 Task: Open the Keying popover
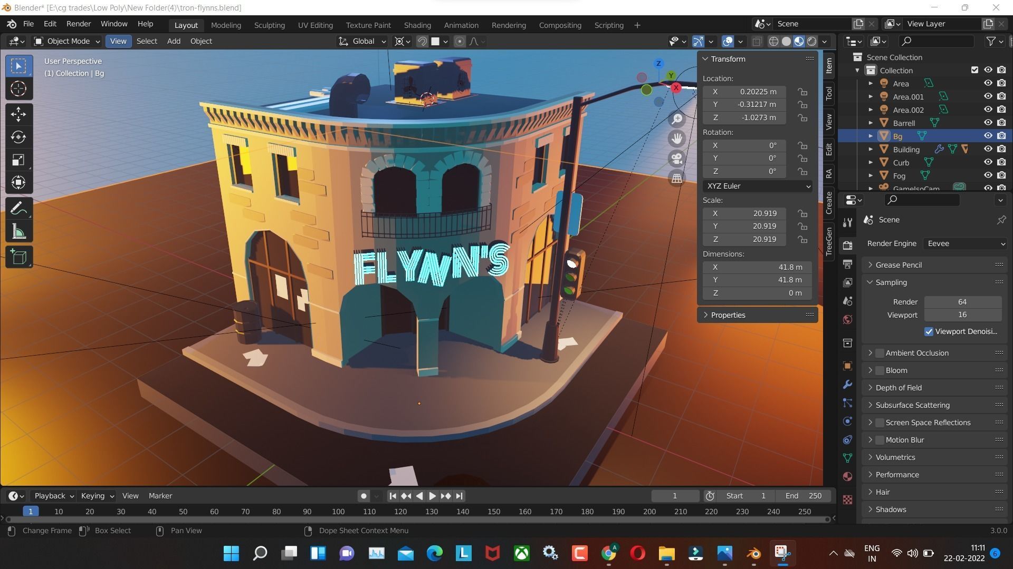(x=97, y=496)
